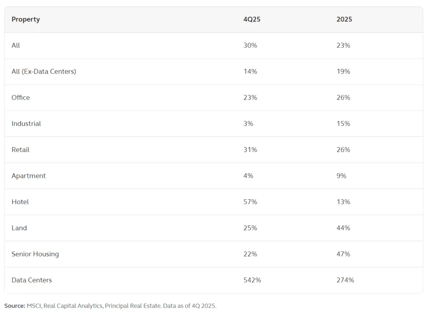Click the Industrial row label
This screenshot has width=428, height=313.
[26, 123]
